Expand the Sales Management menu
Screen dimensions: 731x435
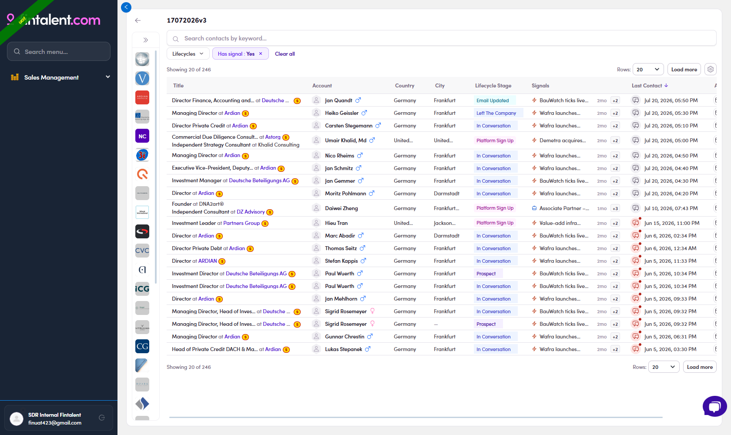[60, 77]
